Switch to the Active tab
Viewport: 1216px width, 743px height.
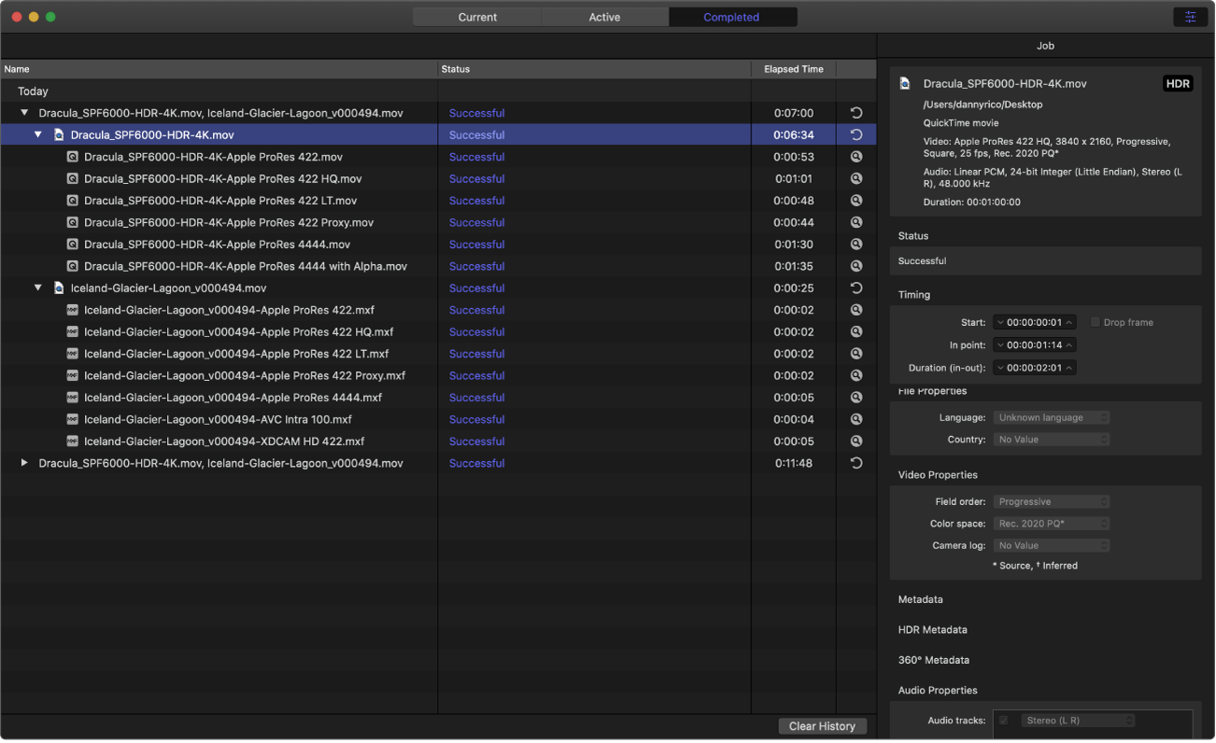click(x=604, y=17)
